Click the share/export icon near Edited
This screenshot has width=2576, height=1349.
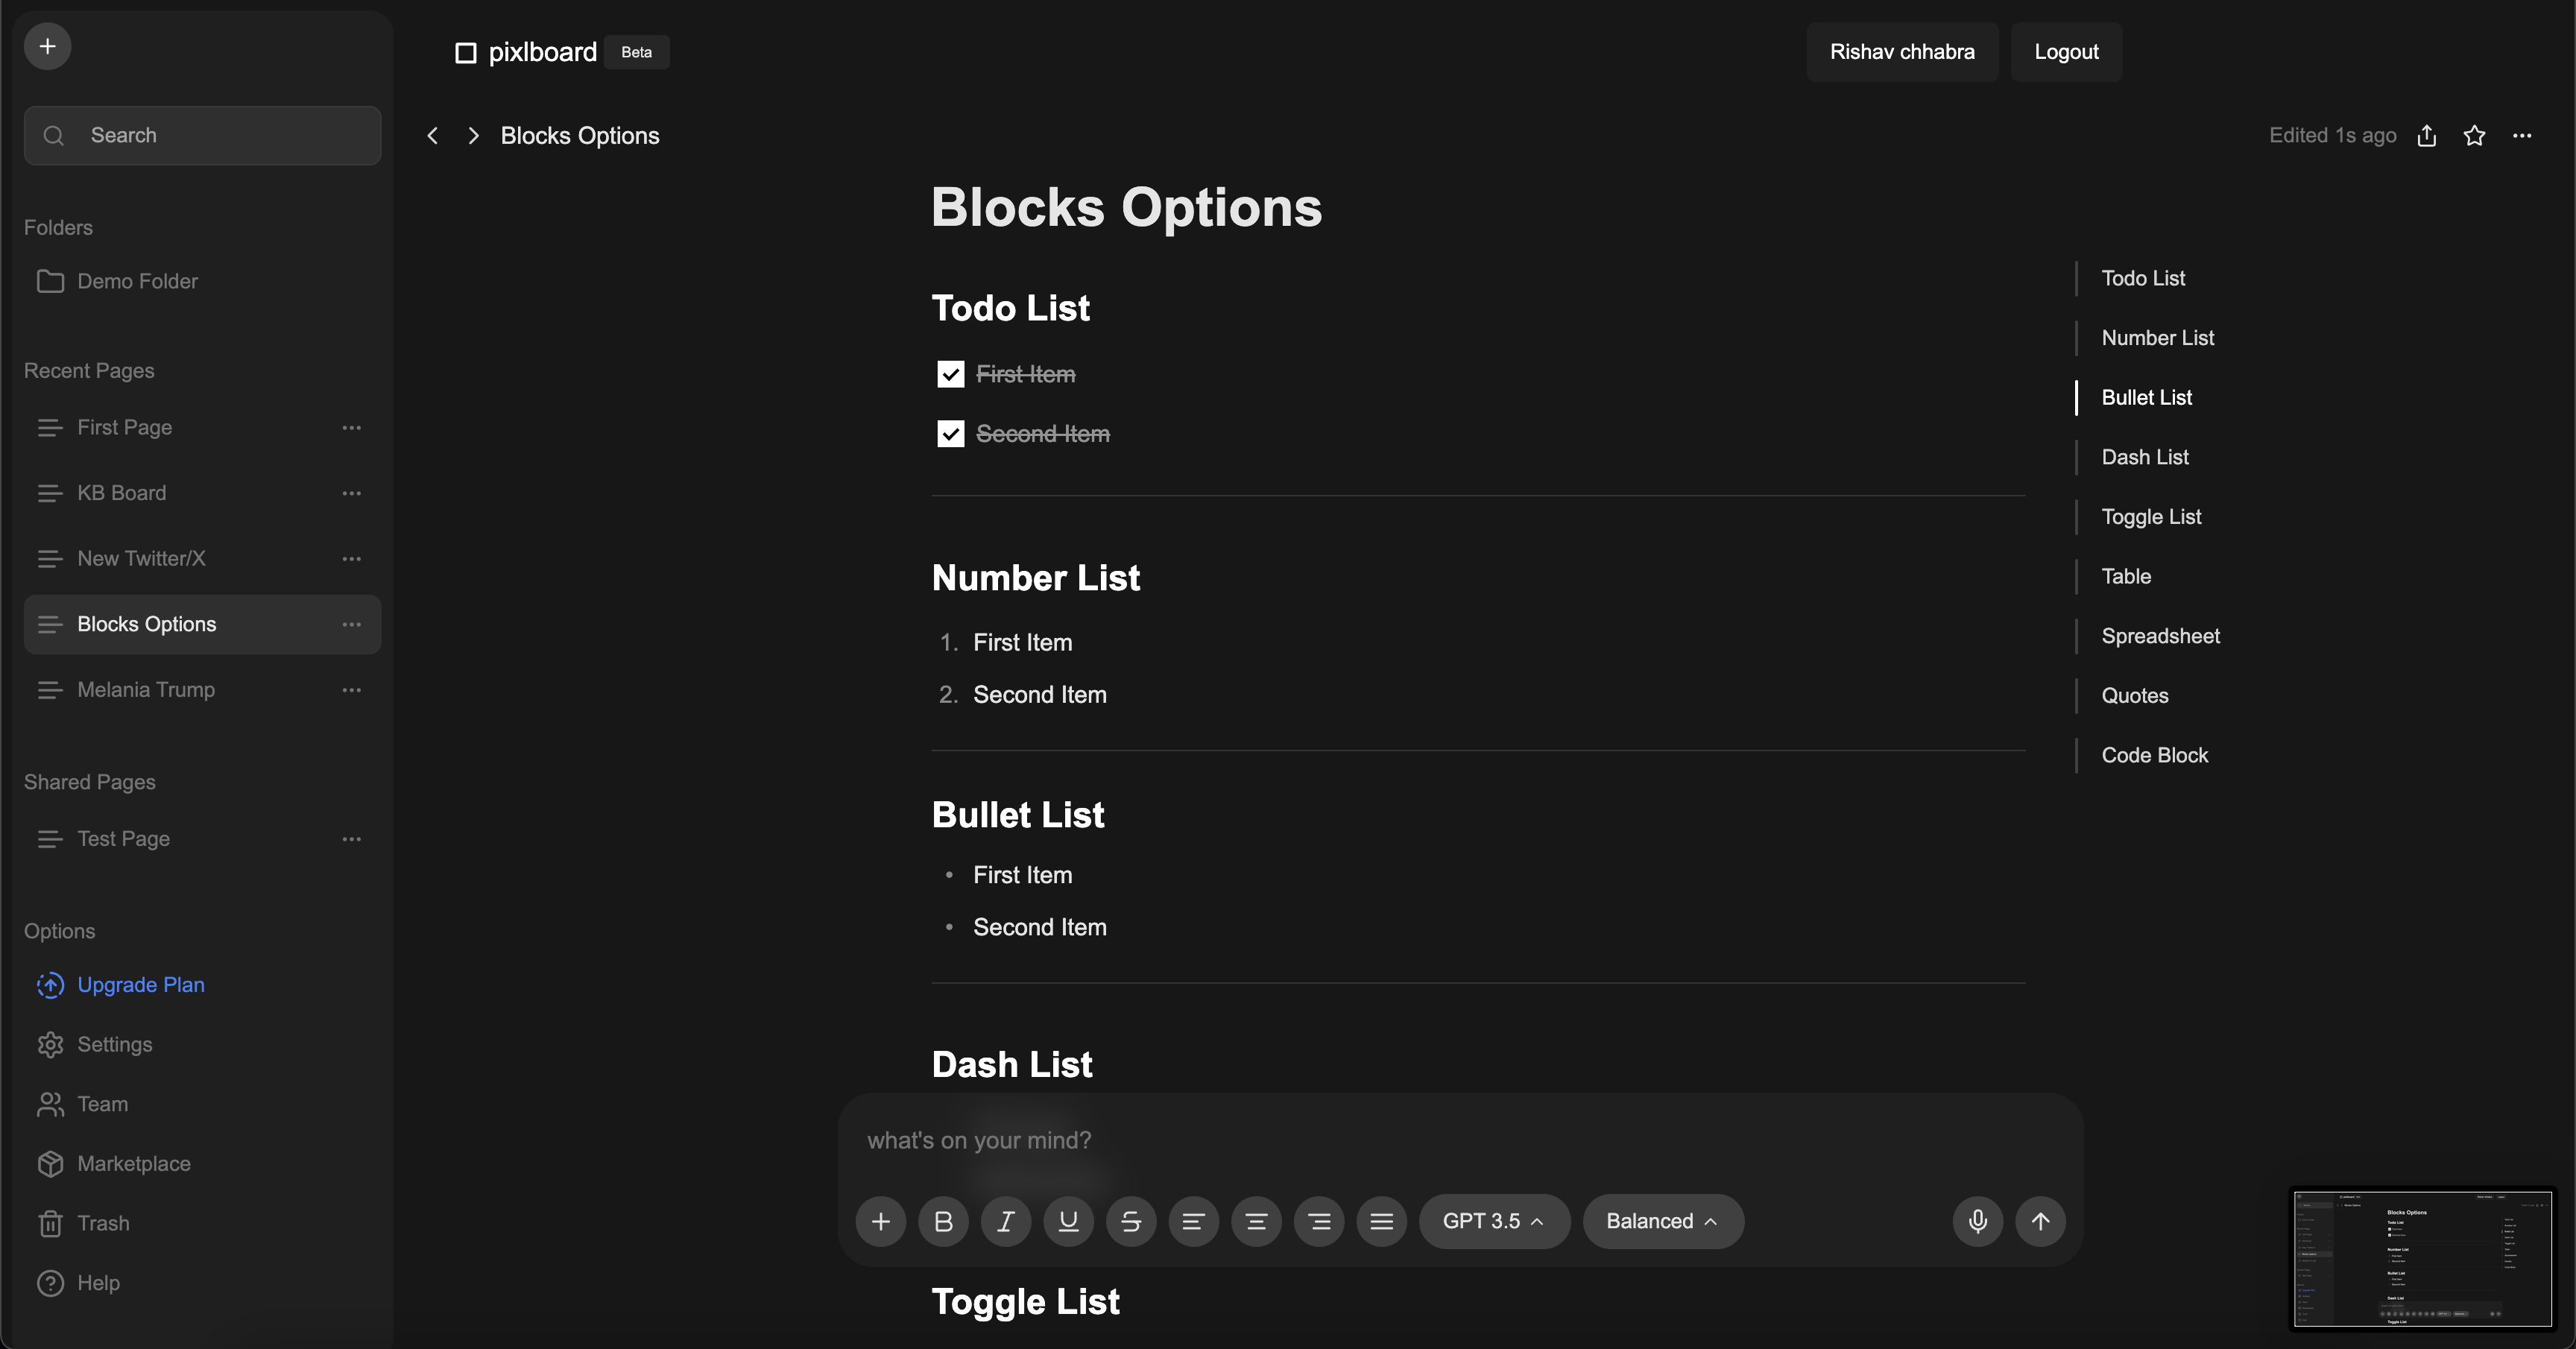tap(2427, 136)
